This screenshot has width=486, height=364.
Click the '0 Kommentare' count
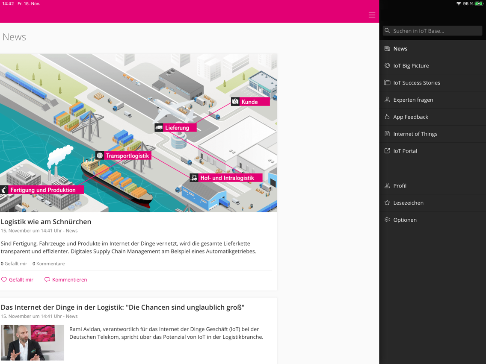49,264
